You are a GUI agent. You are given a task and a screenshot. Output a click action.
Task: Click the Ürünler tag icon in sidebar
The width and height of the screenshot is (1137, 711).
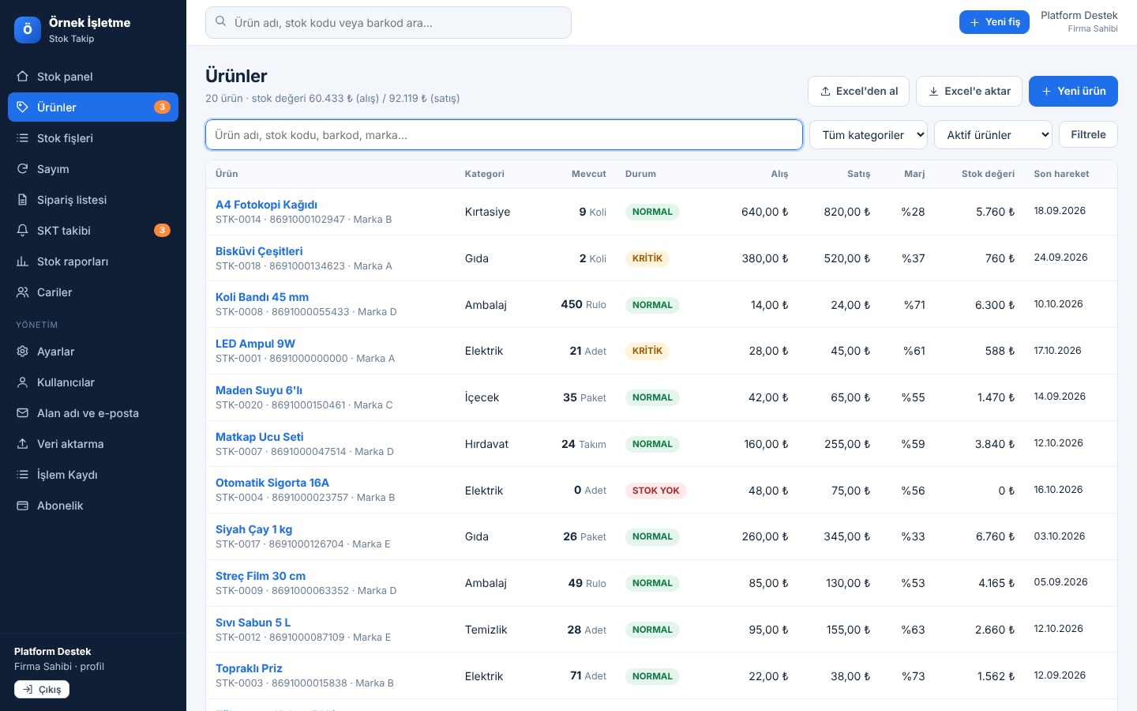[x=22, y=107]
